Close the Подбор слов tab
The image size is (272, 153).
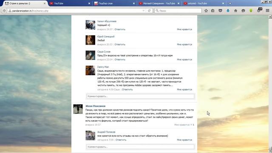(134, 3)
